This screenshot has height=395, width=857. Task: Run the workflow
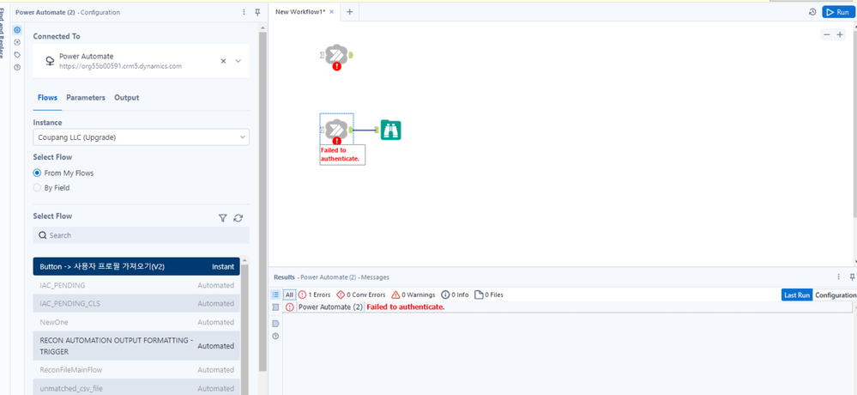(x=838, y=12)
